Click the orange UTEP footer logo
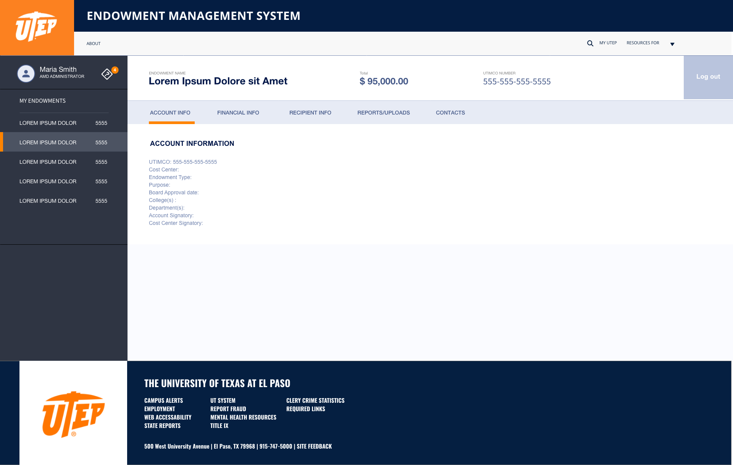Screen dimensions: 733x465 pos(73,414)
